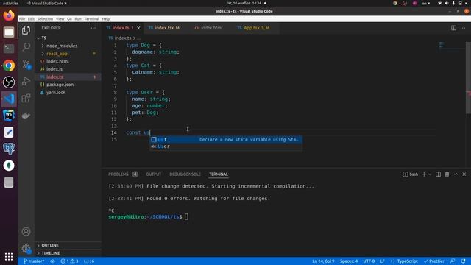Select language mode TypeScript in status bar
Viewport: 471px width, 265px height.
407,261
